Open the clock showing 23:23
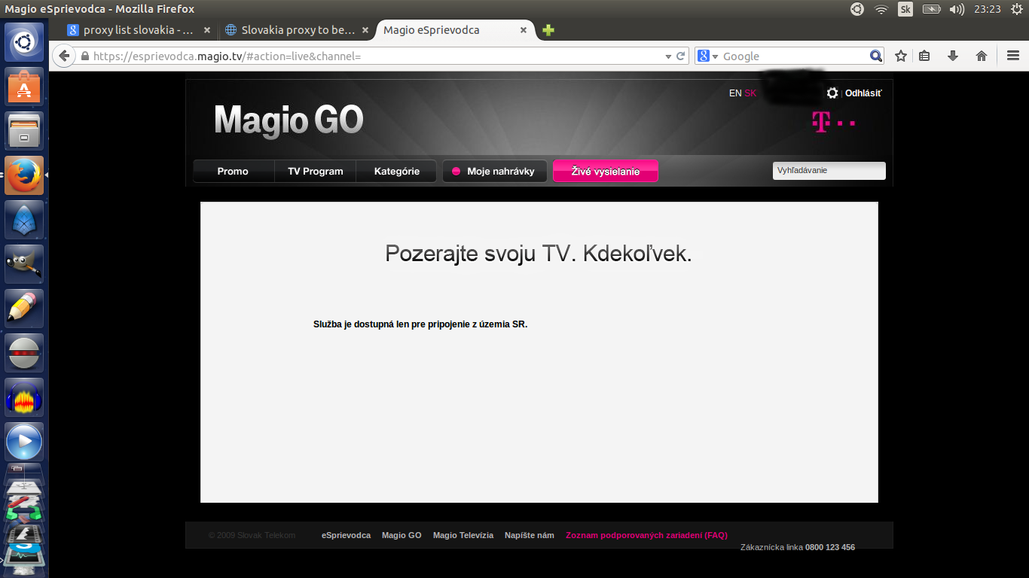 [x=988, y=9]
